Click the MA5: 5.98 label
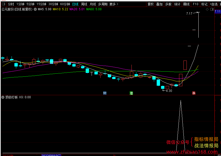Image resolution: width=221 pixels, height=156 pixels. point(45,9)
